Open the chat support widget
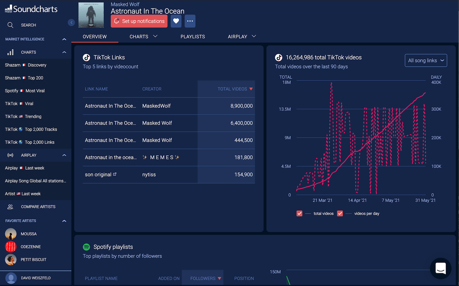This screenshot has width=459, height=286. pyautogui.click(x=441, y=268)
